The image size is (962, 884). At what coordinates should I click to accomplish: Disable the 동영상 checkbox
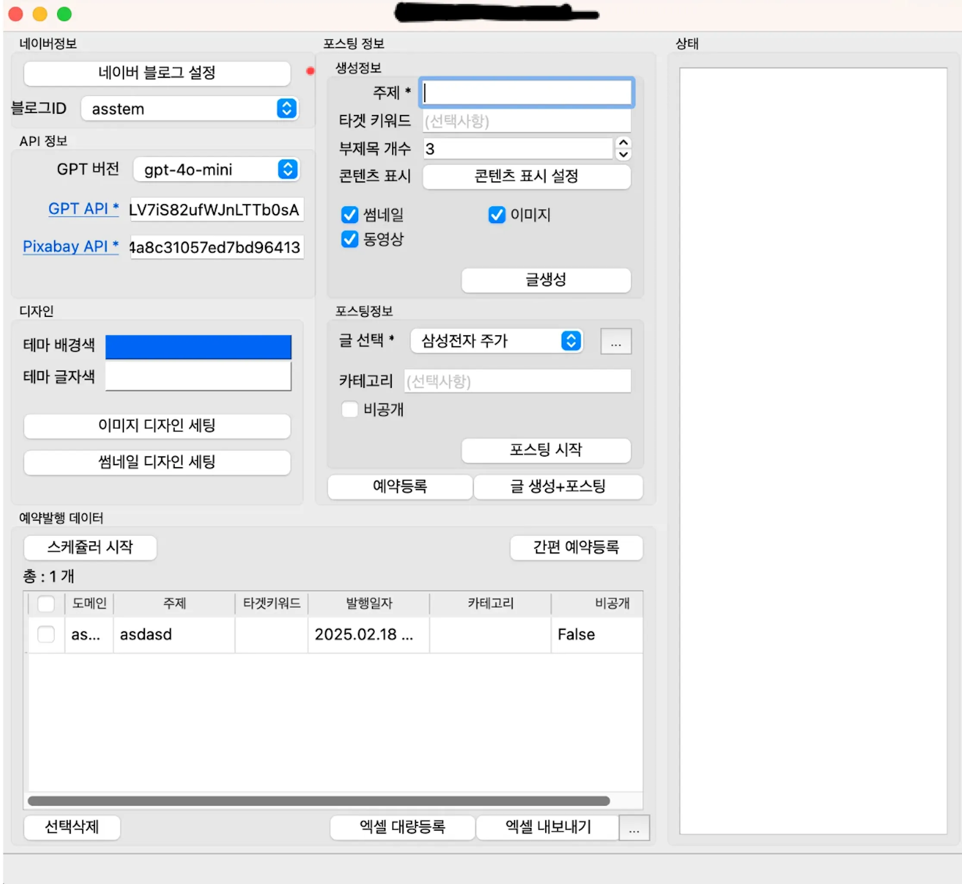(x=350, y=239)
